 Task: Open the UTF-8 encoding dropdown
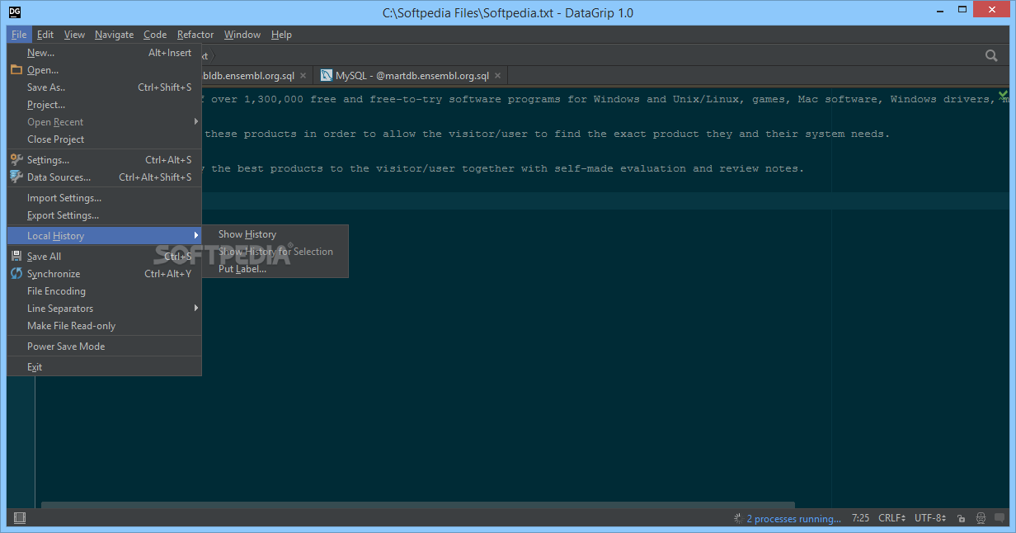(x=932, y=519)
